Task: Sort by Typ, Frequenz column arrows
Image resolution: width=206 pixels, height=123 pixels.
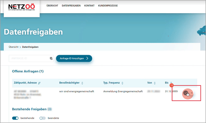Action: (x=122, y=83)
